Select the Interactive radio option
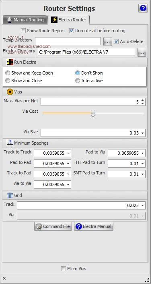Image resolution: width=156 pixels, height=288 pixels. coord(78,81)
